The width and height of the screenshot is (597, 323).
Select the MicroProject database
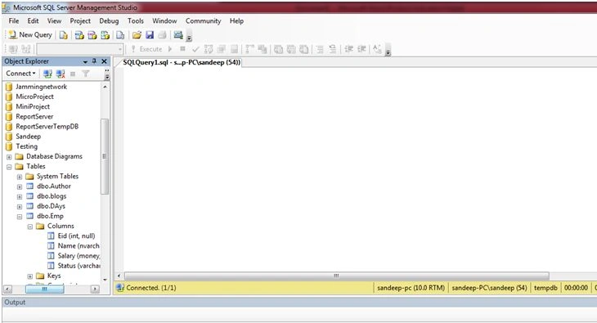(34, 96)
